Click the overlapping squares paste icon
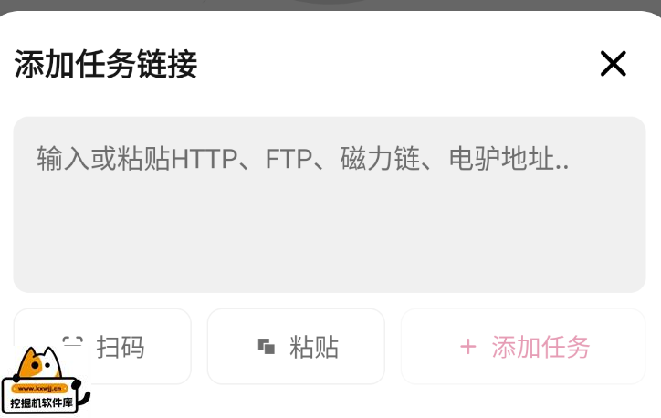Viewport: 661px width, 418px height. click(x=267, y=347)
